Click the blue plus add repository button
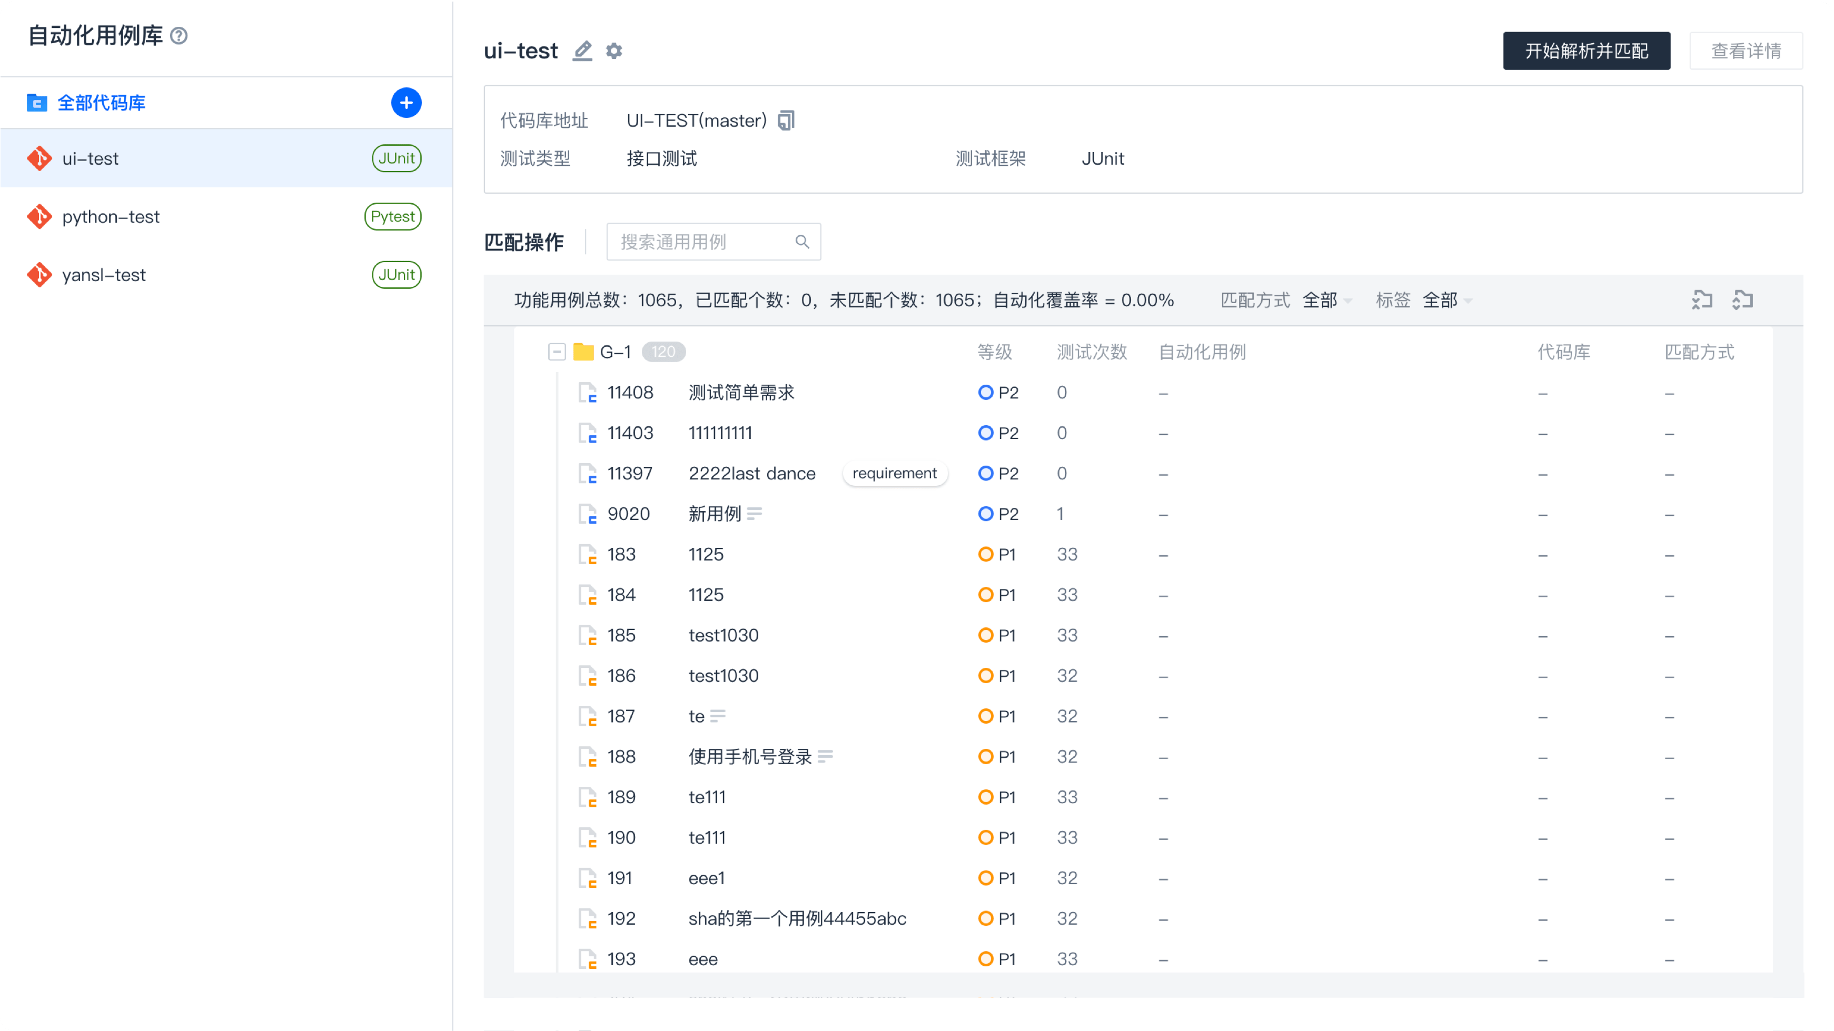Screen dimensions: 1834x1031 (x=406, y=103)
